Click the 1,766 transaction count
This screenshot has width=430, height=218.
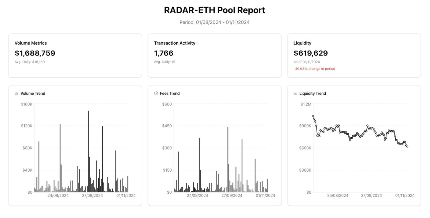(x=164, y=53)
